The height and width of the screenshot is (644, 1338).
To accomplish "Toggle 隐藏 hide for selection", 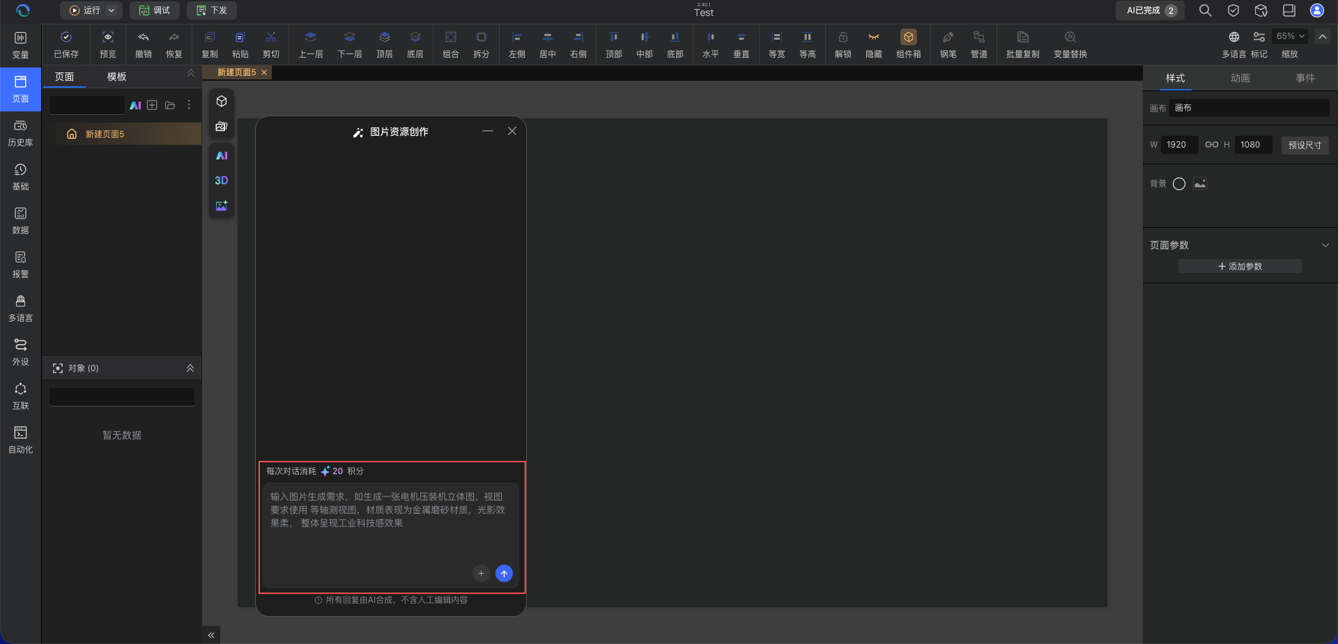I will [874, 45].
